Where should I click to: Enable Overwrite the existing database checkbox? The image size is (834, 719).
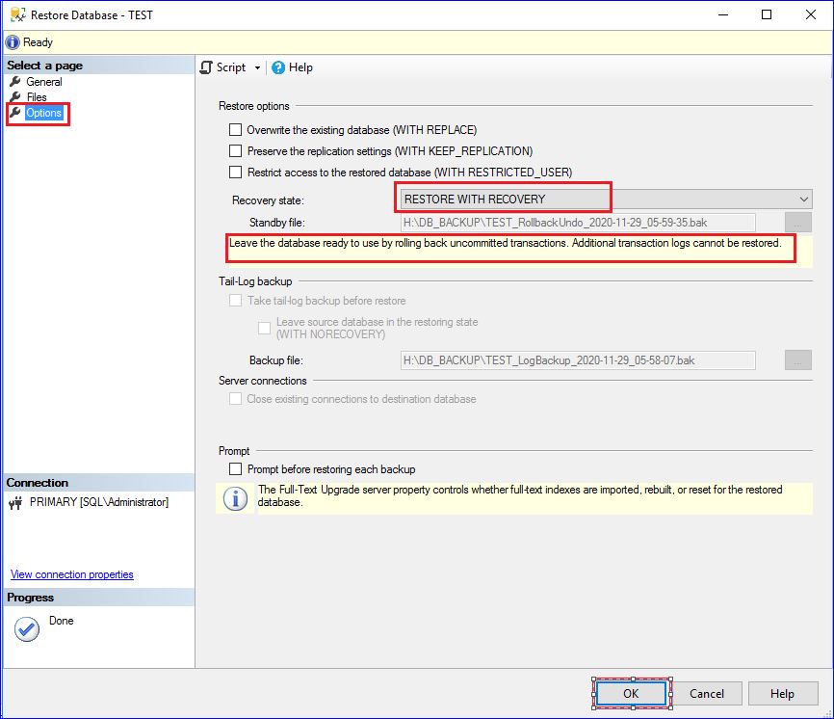pyautogui.click(x=235, y=129)
